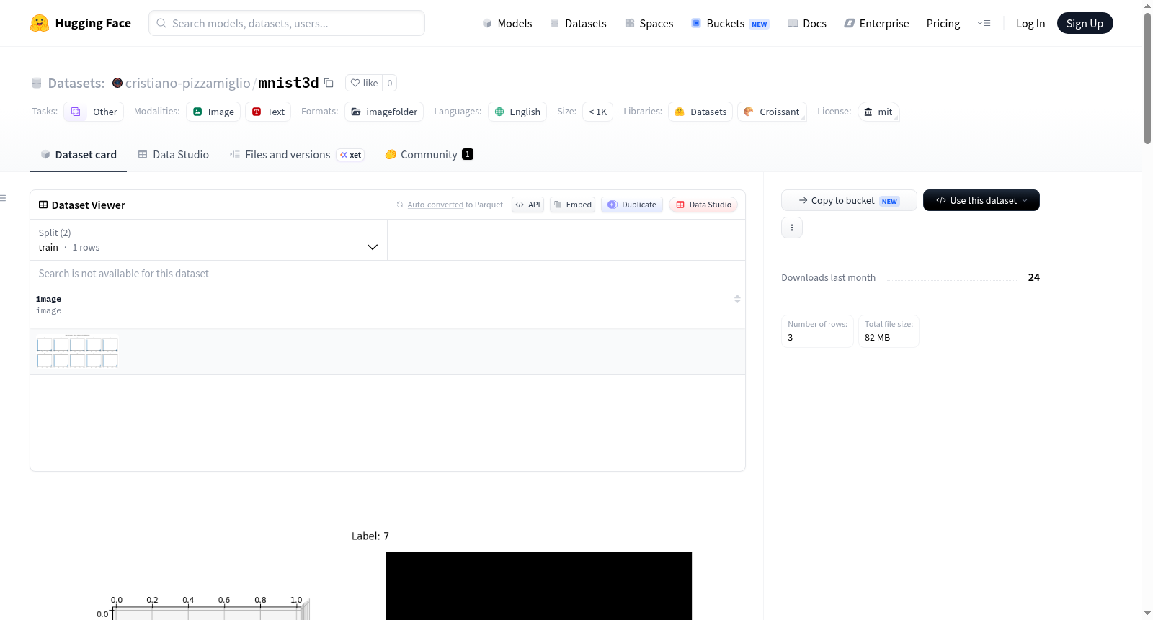Open the API button in the viewer
The width and height of the screenshot is (1153, 620).
tap(527, 205)
